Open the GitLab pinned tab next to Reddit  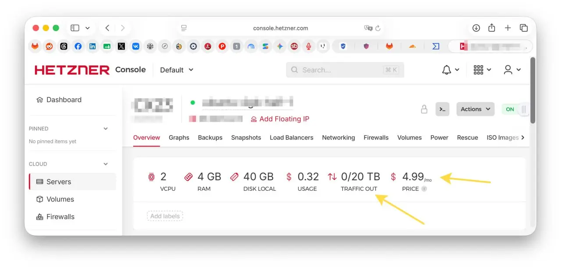35,46
